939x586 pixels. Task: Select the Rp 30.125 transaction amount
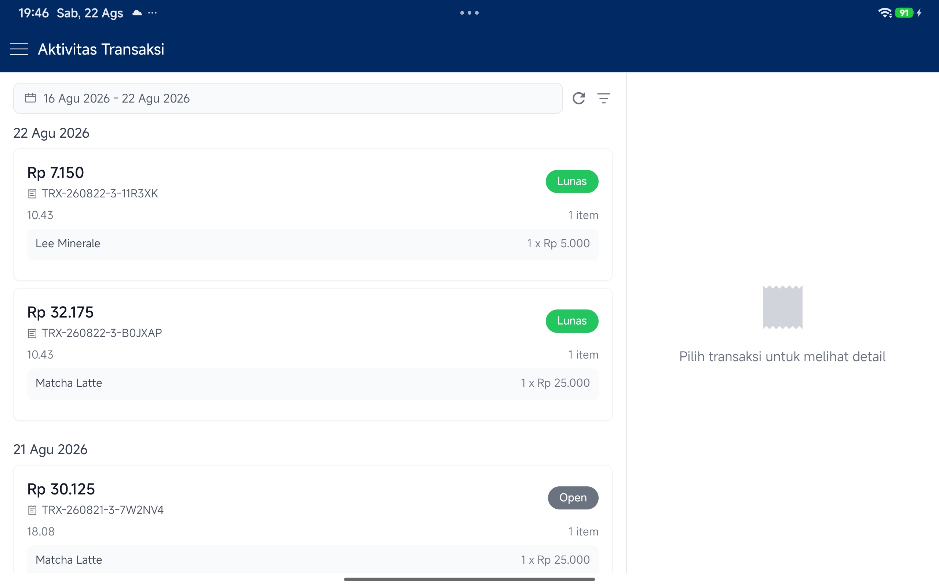[x=61, y=489]
